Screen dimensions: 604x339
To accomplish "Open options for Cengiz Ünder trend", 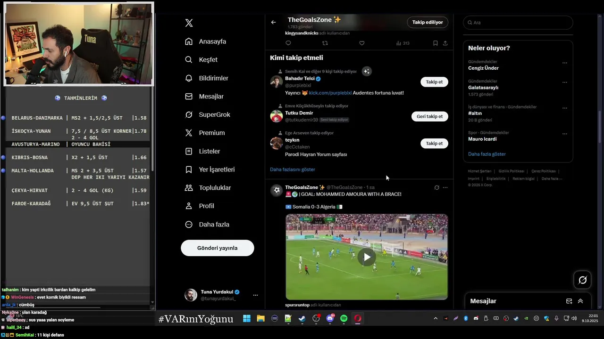I will coord(564,63).
